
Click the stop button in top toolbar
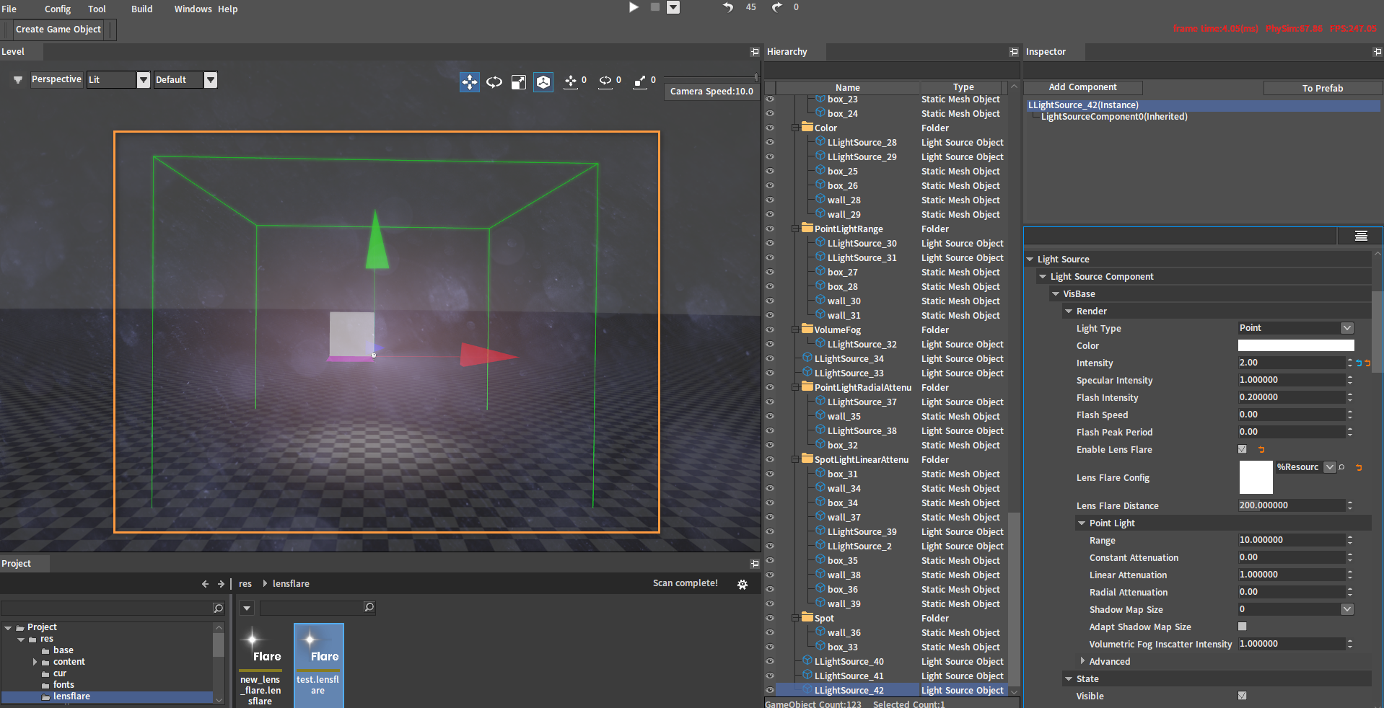[x=655, y=7]
